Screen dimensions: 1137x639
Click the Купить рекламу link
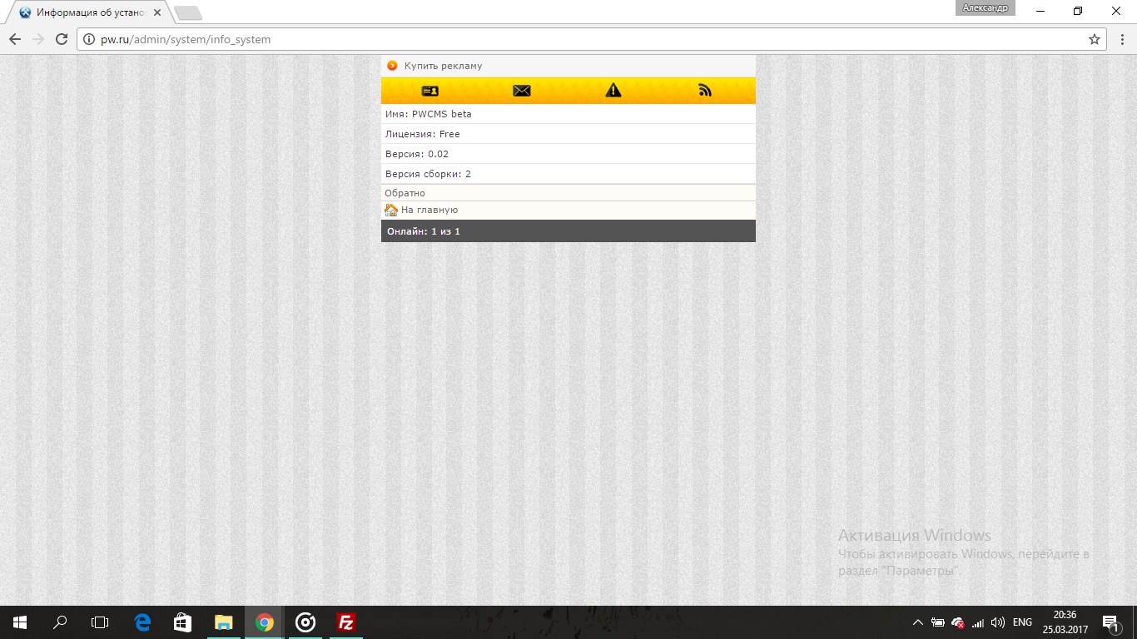point(443,66)
